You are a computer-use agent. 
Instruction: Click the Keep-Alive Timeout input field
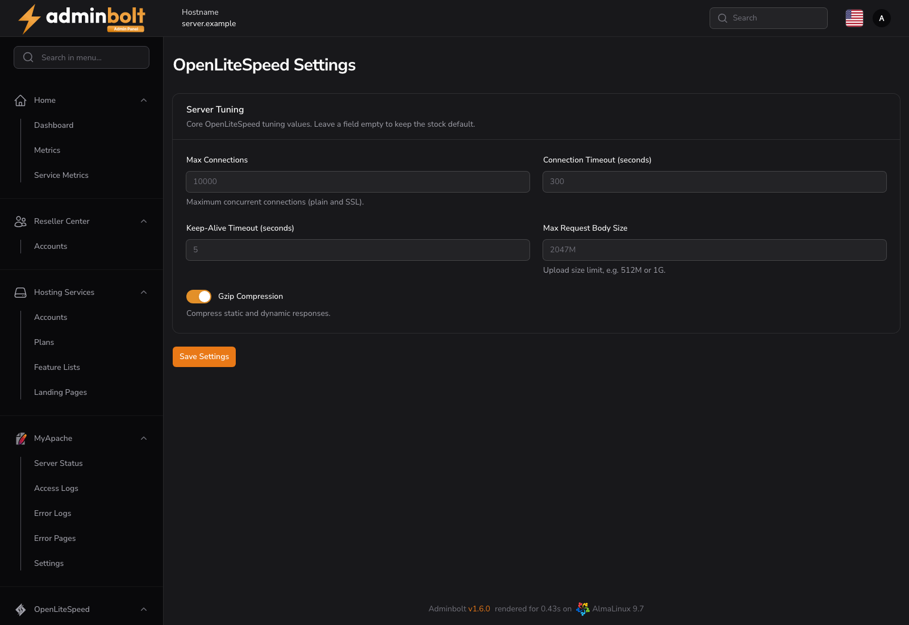(x=358, y=250)
